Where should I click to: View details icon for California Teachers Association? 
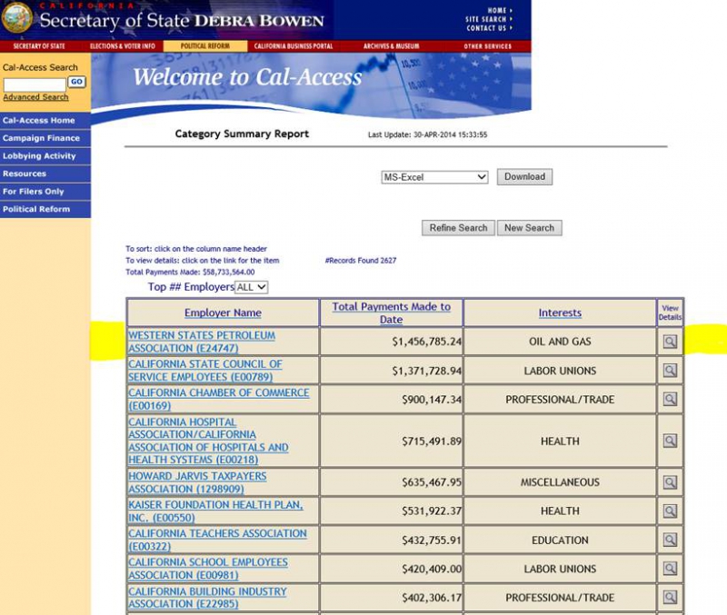click(x=670, y=540)
